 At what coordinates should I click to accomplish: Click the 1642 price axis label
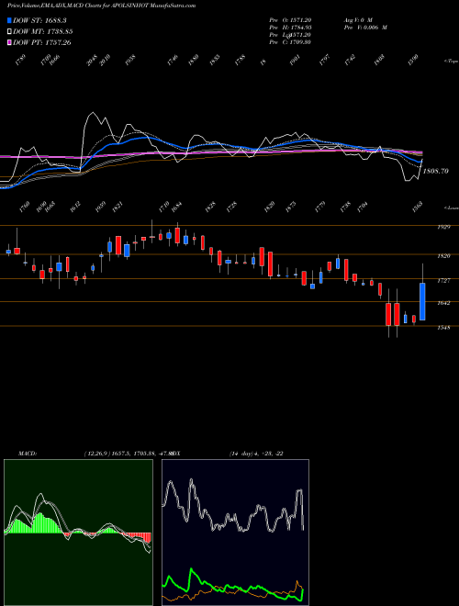click(443, 303)
